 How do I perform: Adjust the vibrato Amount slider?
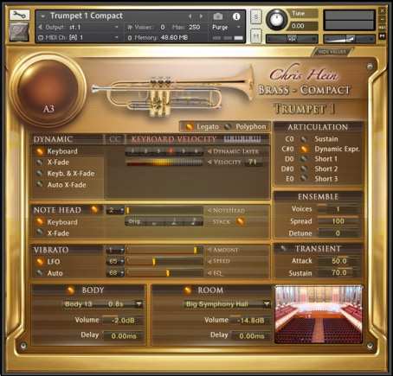[164, 250]
